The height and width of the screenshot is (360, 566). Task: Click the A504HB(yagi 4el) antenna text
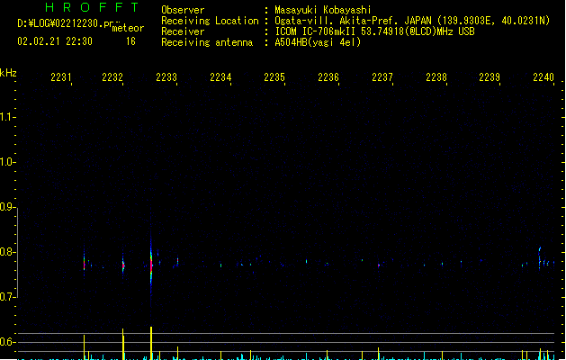(x=318, y=42)
